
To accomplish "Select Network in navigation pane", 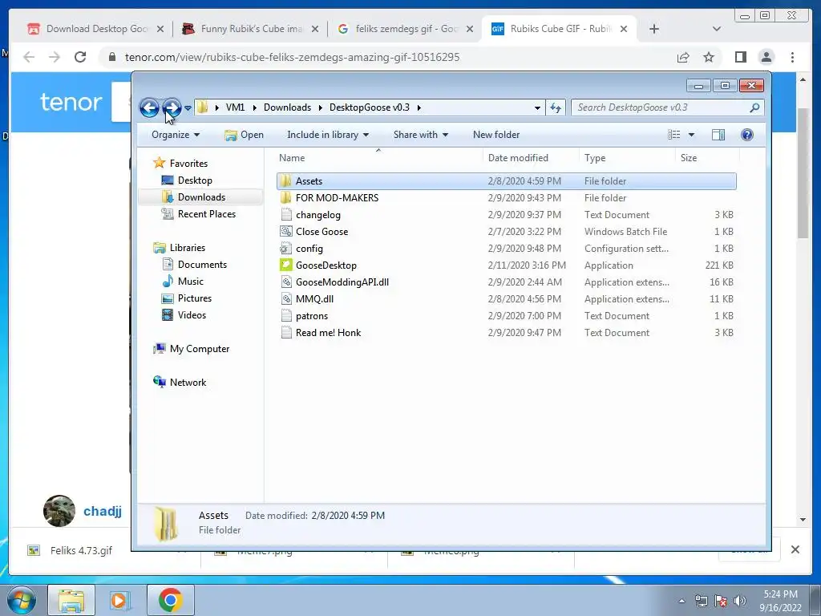I will click(x=188, y=383).
